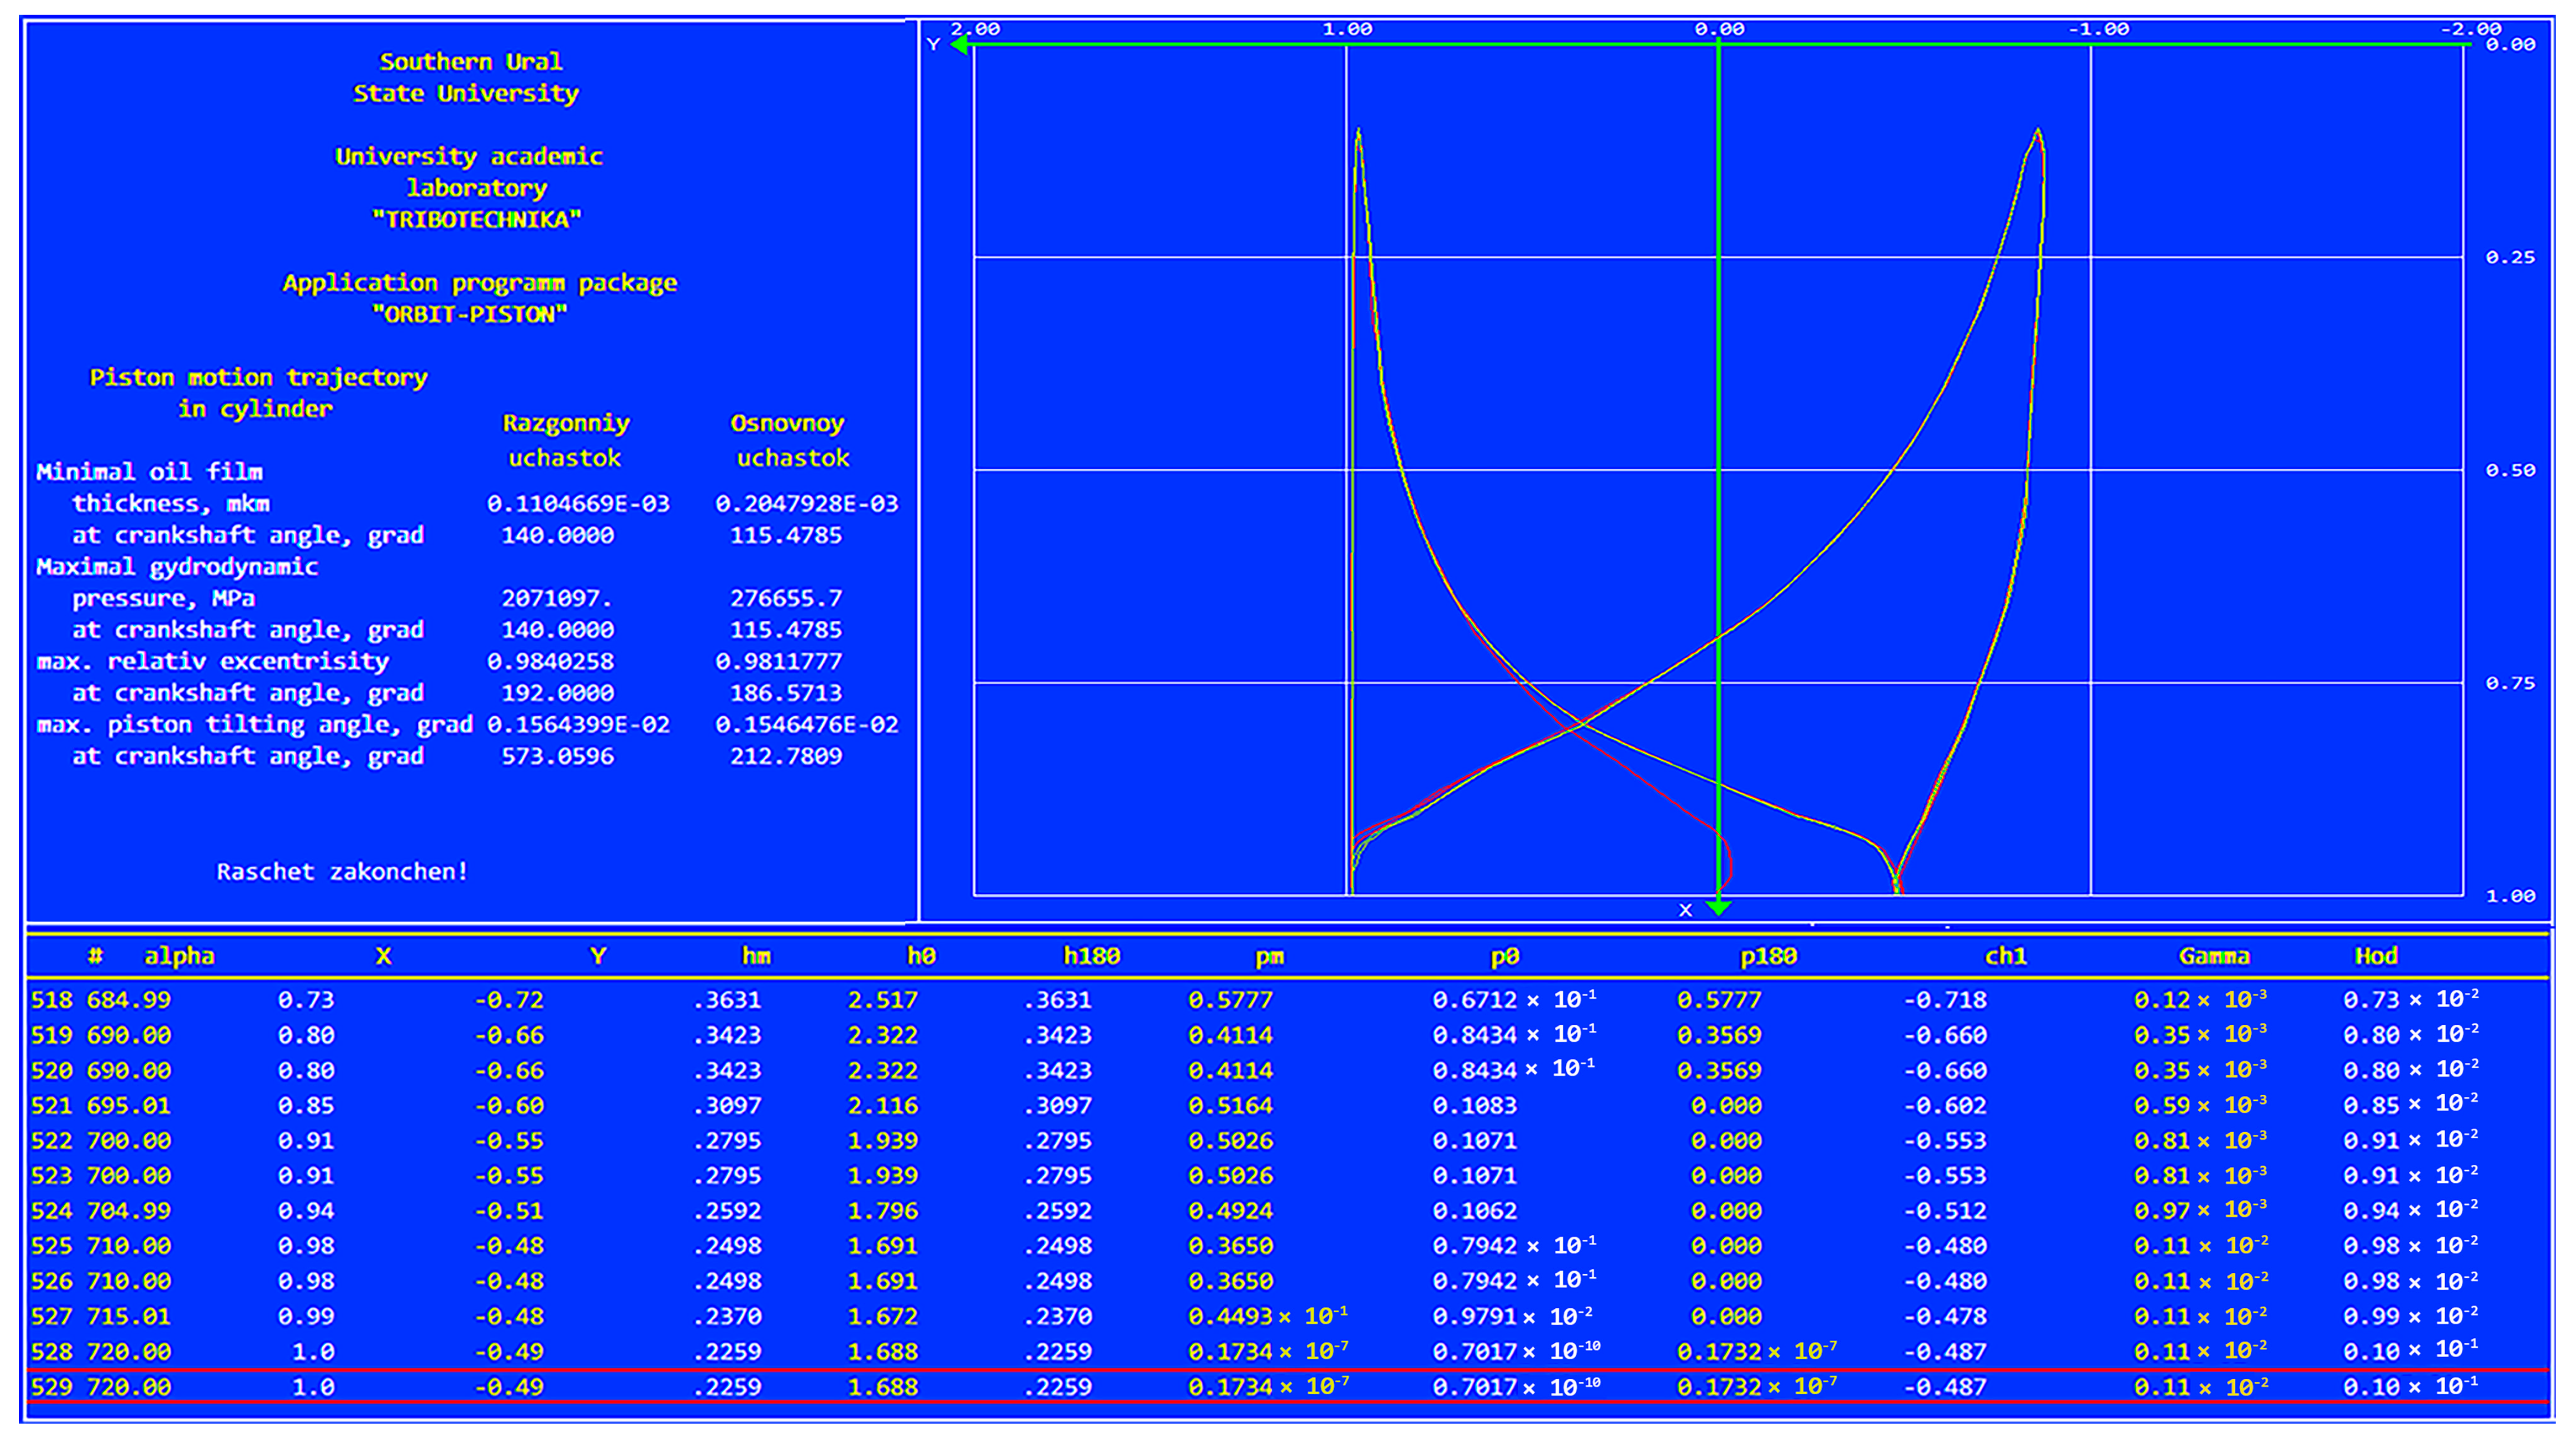Click maximal pressure value 276655.7
The height and width of the screenshot is (1436, 2576).
point(786,598)
